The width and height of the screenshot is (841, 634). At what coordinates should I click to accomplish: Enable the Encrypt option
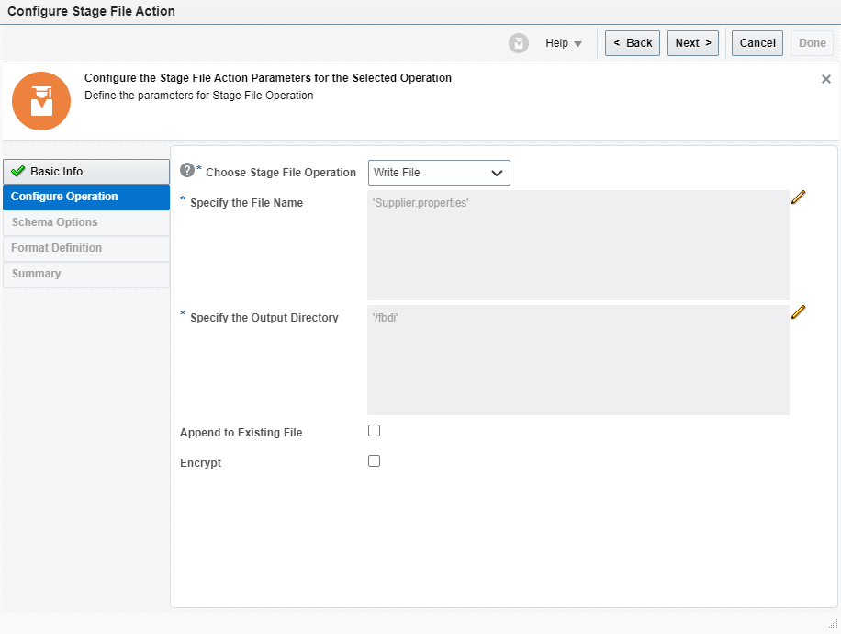tap(374, 460)
